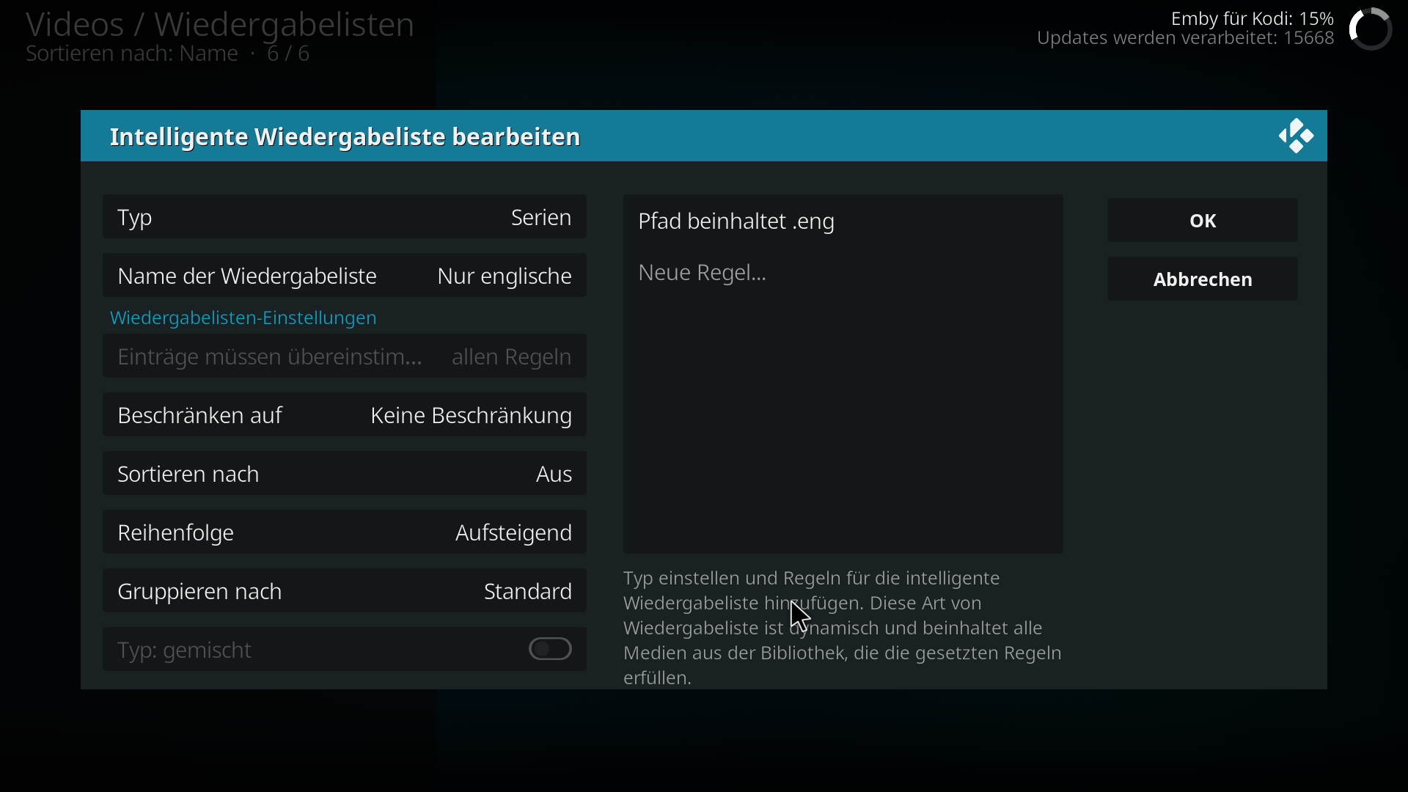
Task: Click the 'Emby für Kodi: 15%' notification
Action: click(1252, 18)
